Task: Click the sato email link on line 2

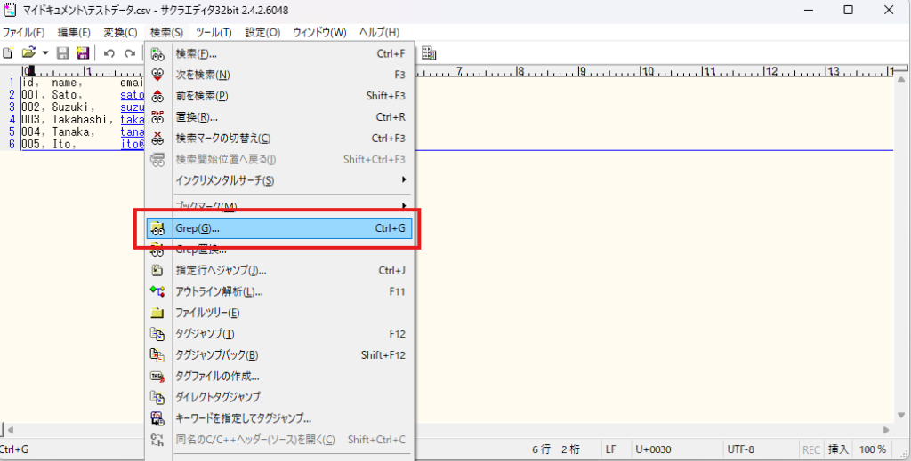Action: click(132, 94)
